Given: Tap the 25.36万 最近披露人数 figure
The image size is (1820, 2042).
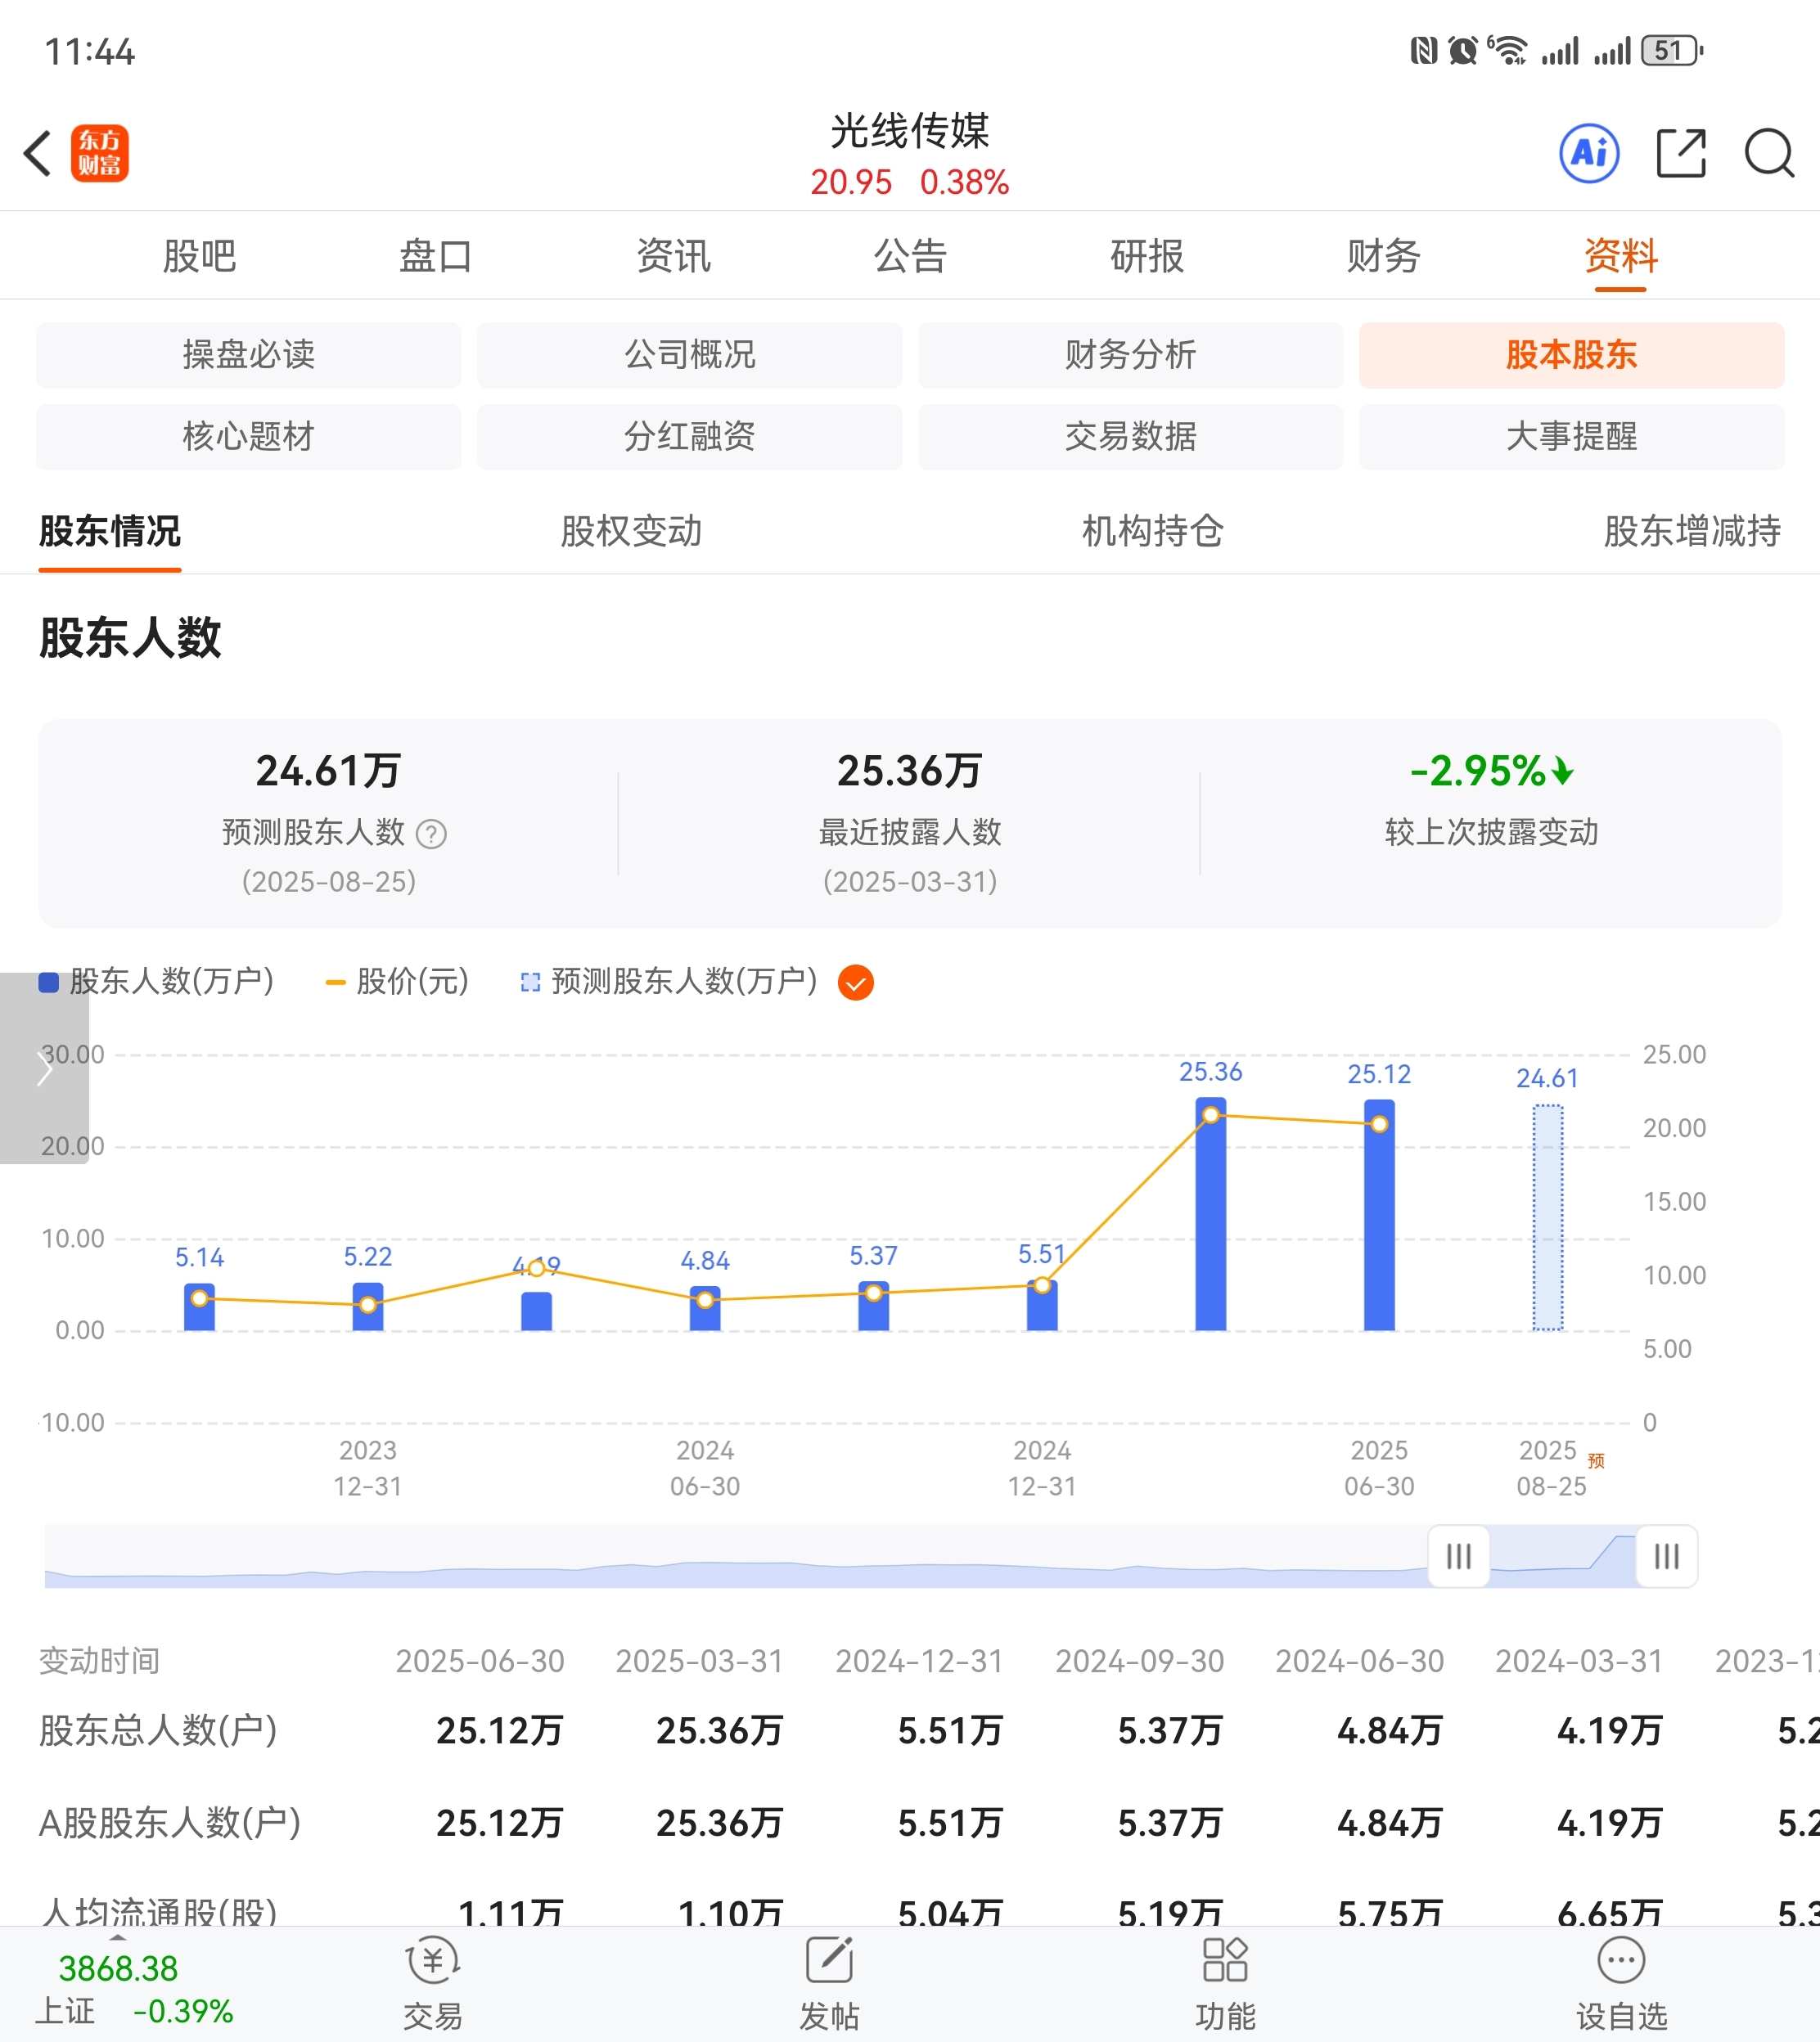Looking at the screenshot, I should (x=910, y=771).
